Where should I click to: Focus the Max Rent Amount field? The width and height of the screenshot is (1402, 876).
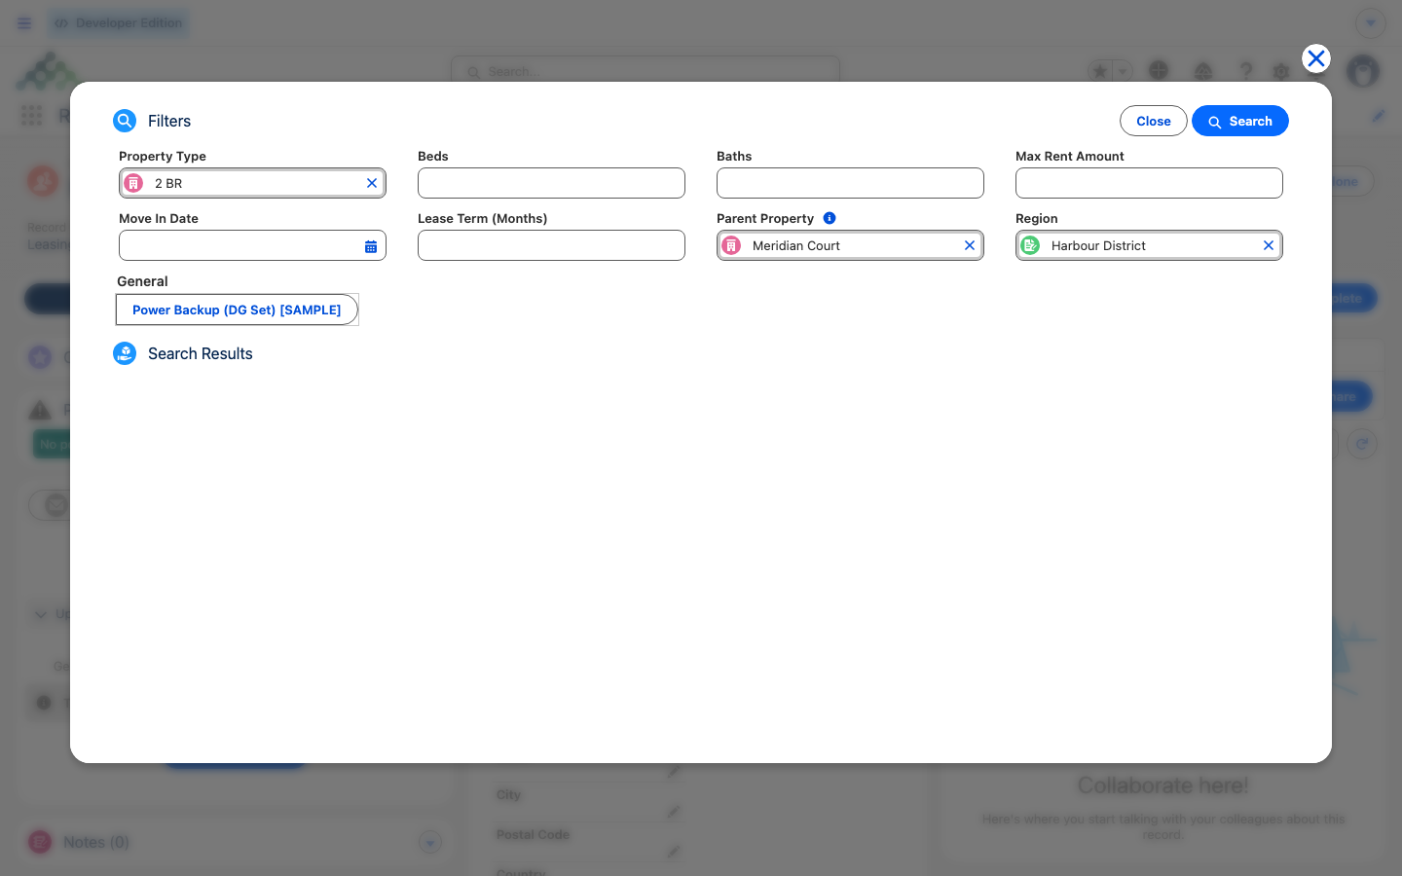[1149, 183]
